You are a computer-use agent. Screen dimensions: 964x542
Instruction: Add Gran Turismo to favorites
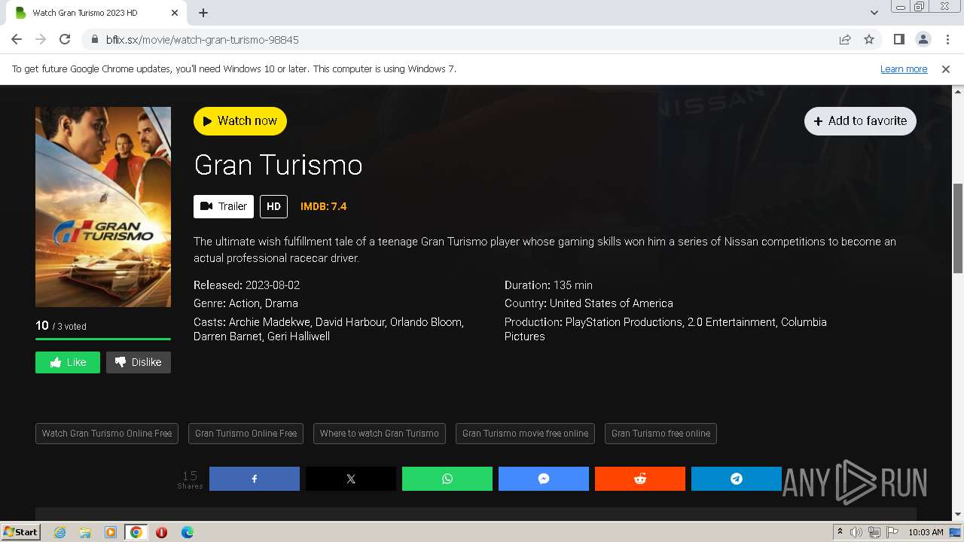pos(860,120)
